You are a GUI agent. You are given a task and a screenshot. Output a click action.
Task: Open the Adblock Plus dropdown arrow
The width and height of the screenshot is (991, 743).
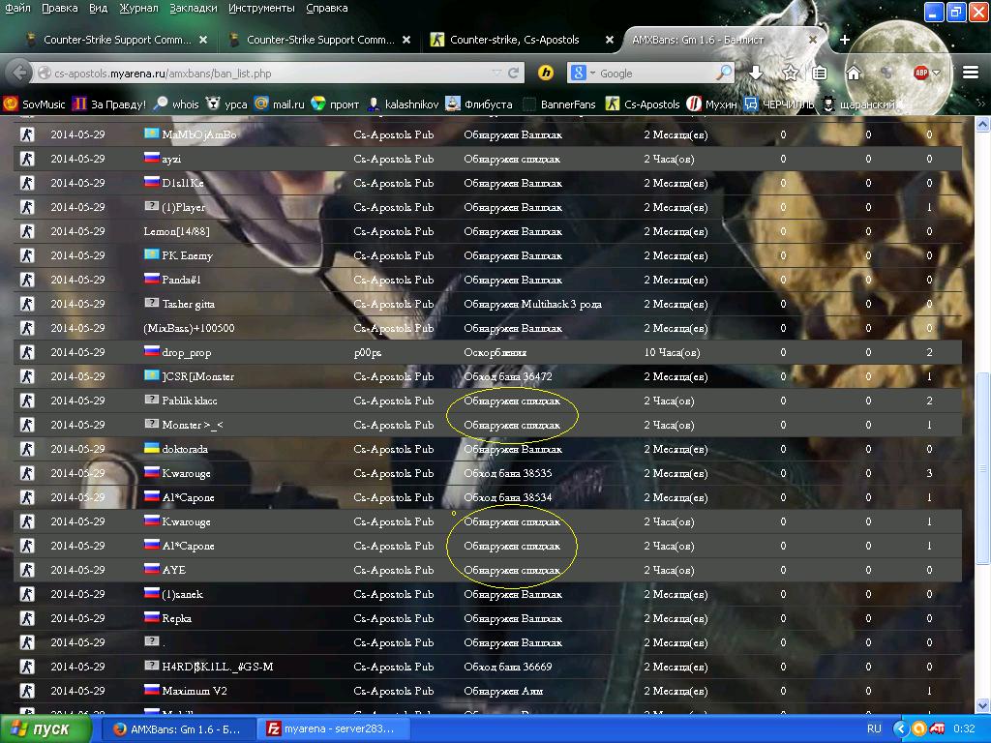point(936,74)
